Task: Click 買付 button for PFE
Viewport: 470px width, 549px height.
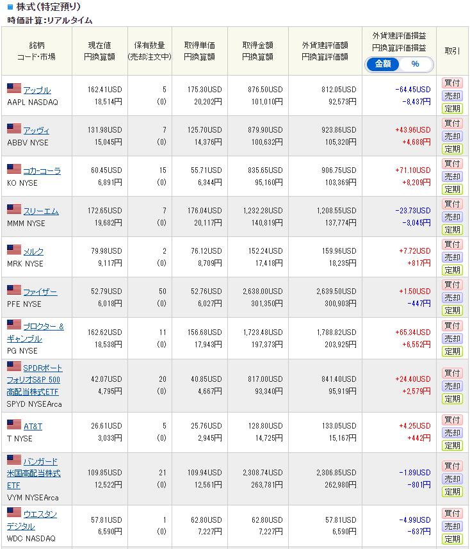Action: tap(452, 284)
